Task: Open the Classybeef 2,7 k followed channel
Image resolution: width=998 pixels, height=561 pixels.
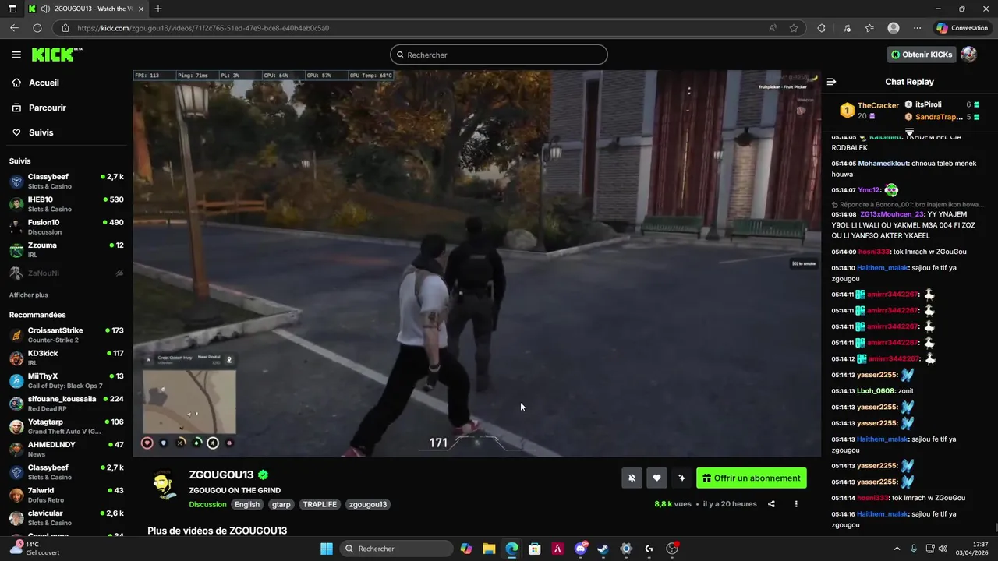Action: [x=66, y=182]
